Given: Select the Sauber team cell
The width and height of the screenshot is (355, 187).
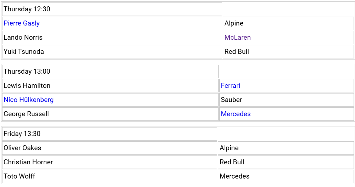Looking at the screenshot, I should pos(287,100).
